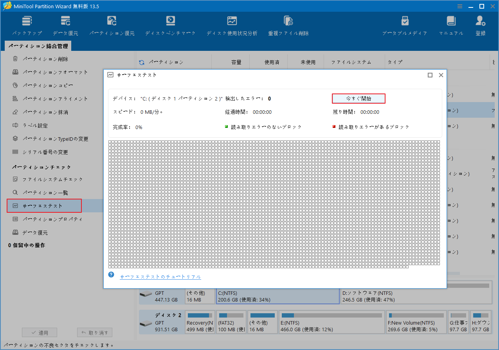Launch 重複ファイル削除 (Duplicate File Finder)
The image size is (499, 350).
pos(288,25)
